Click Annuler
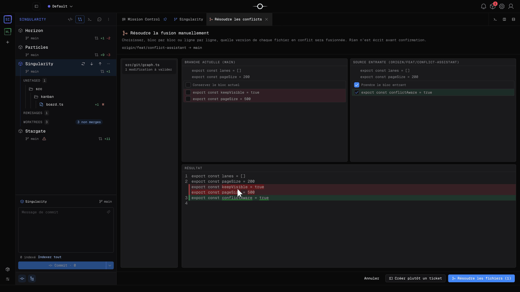520x292 pixels. pos(371,278)
